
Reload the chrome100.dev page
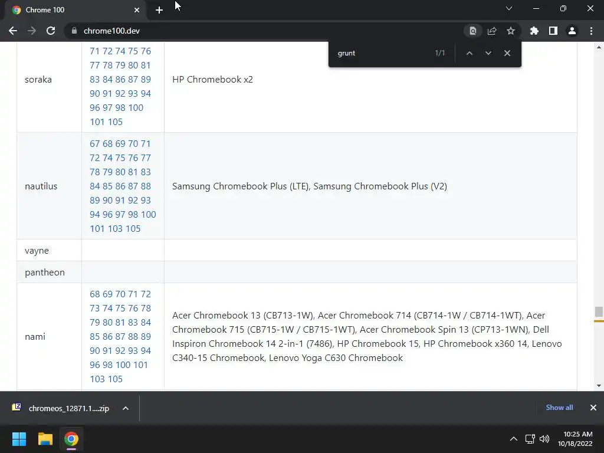tap(51, 31)
